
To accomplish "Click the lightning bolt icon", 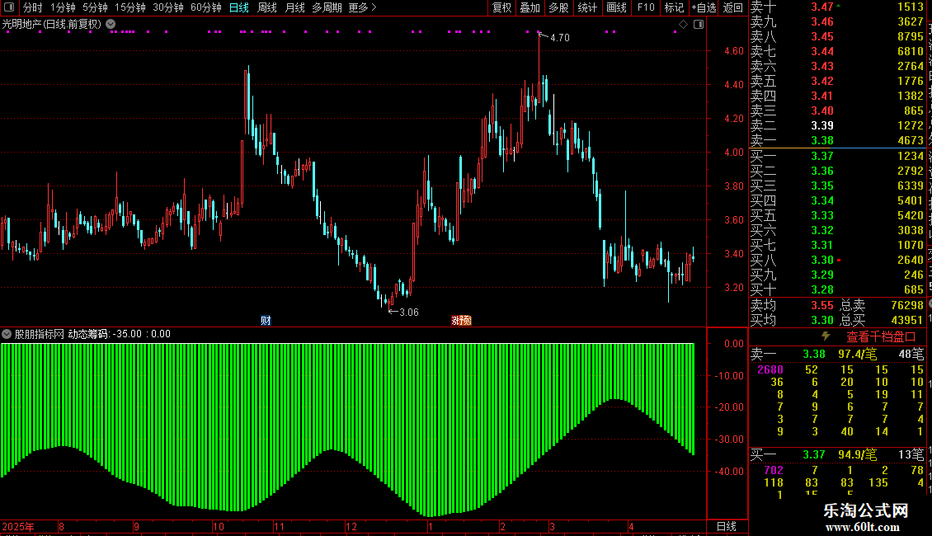I will [x=826, y=336].
